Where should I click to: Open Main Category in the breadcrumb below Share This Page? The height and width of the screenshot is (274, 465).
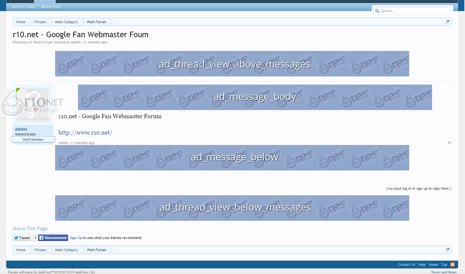tap(67, 250)
